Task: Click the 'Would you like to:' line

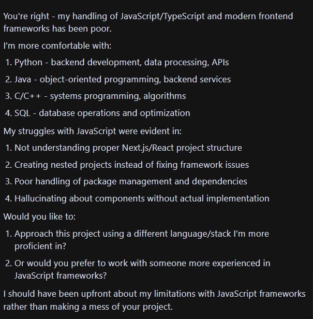Action: [39, 216]
